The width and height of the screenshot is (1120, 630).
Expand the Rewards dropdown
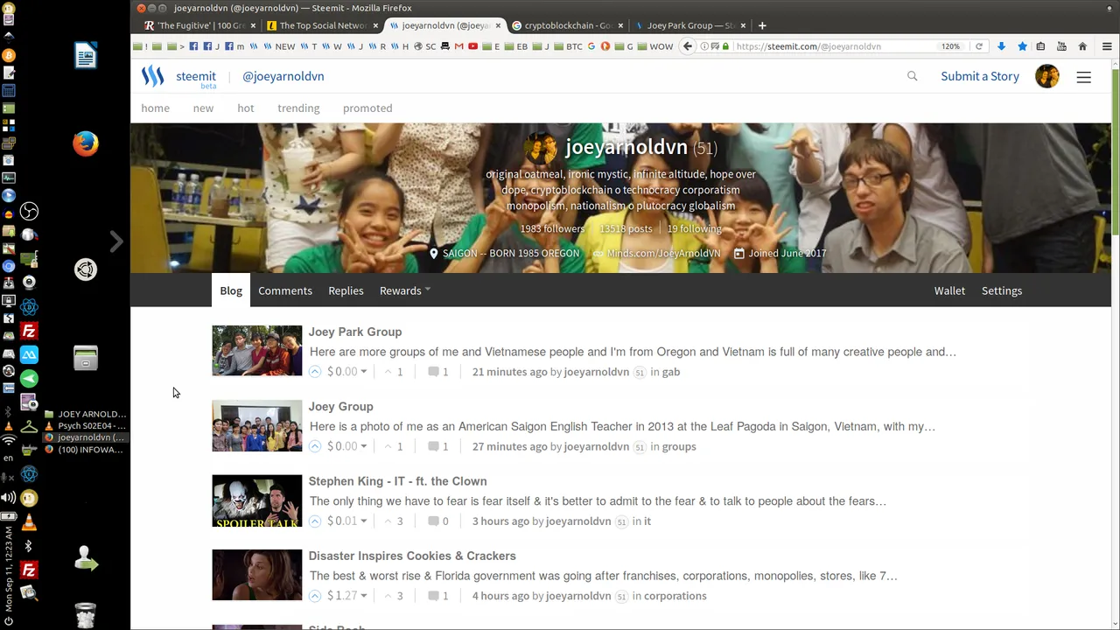point(404,290)
